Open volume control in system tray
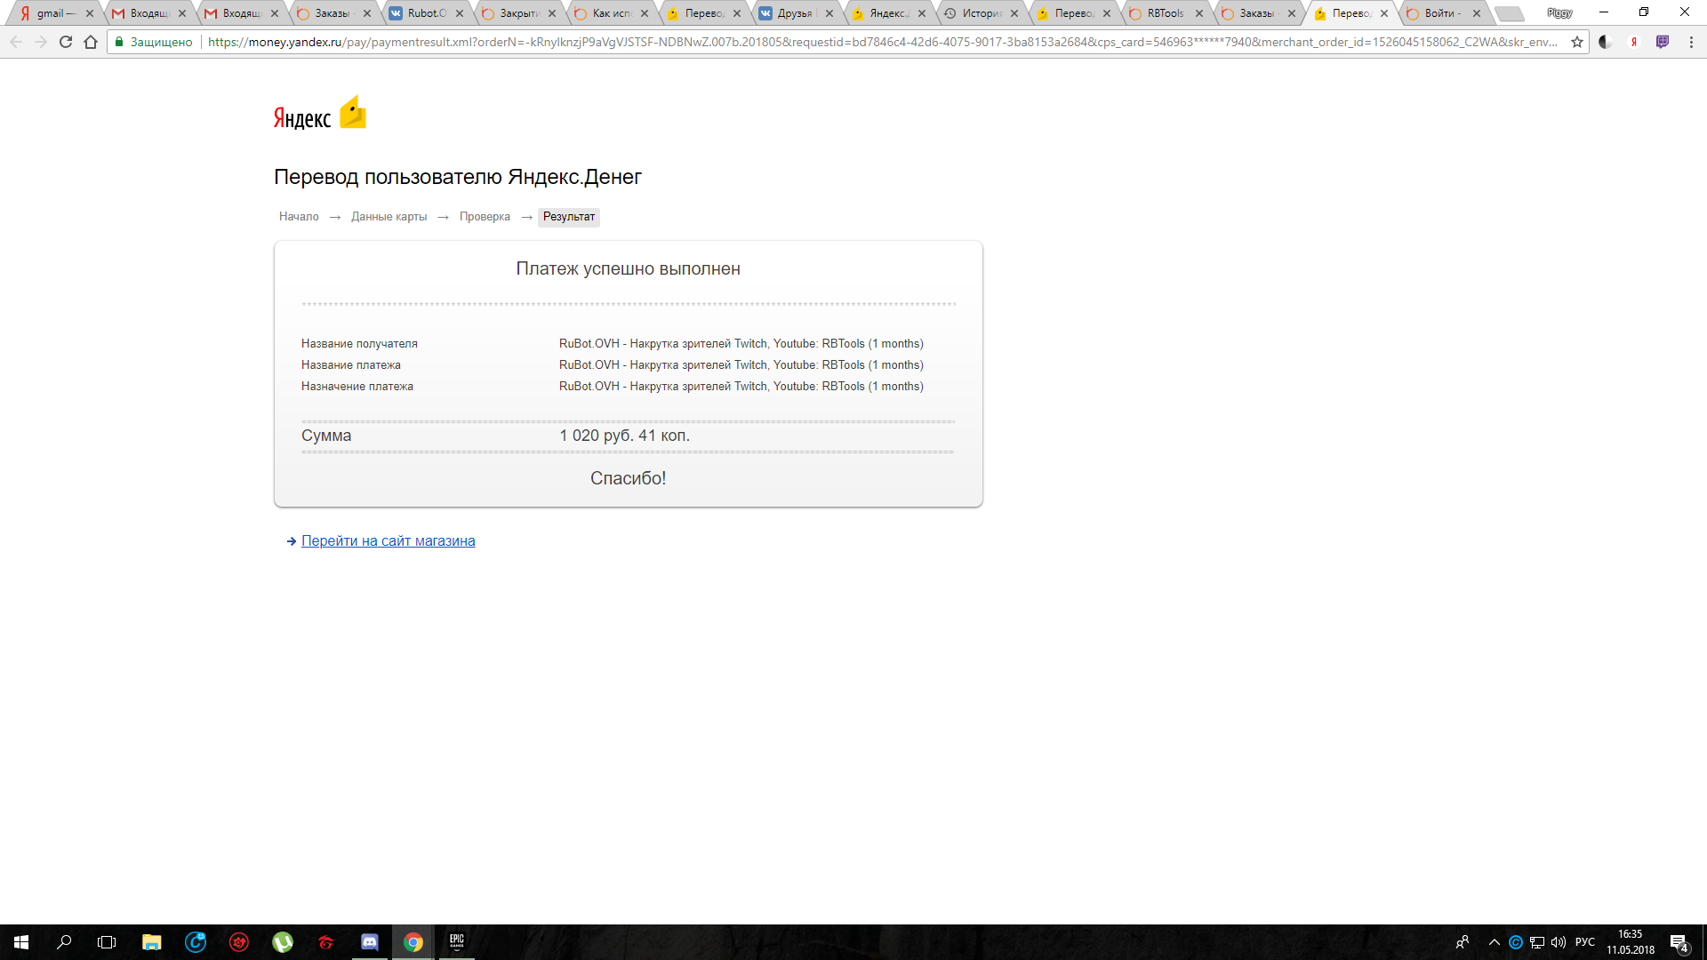Screen dimensions: 1707x960 [x=1559, y=942]
